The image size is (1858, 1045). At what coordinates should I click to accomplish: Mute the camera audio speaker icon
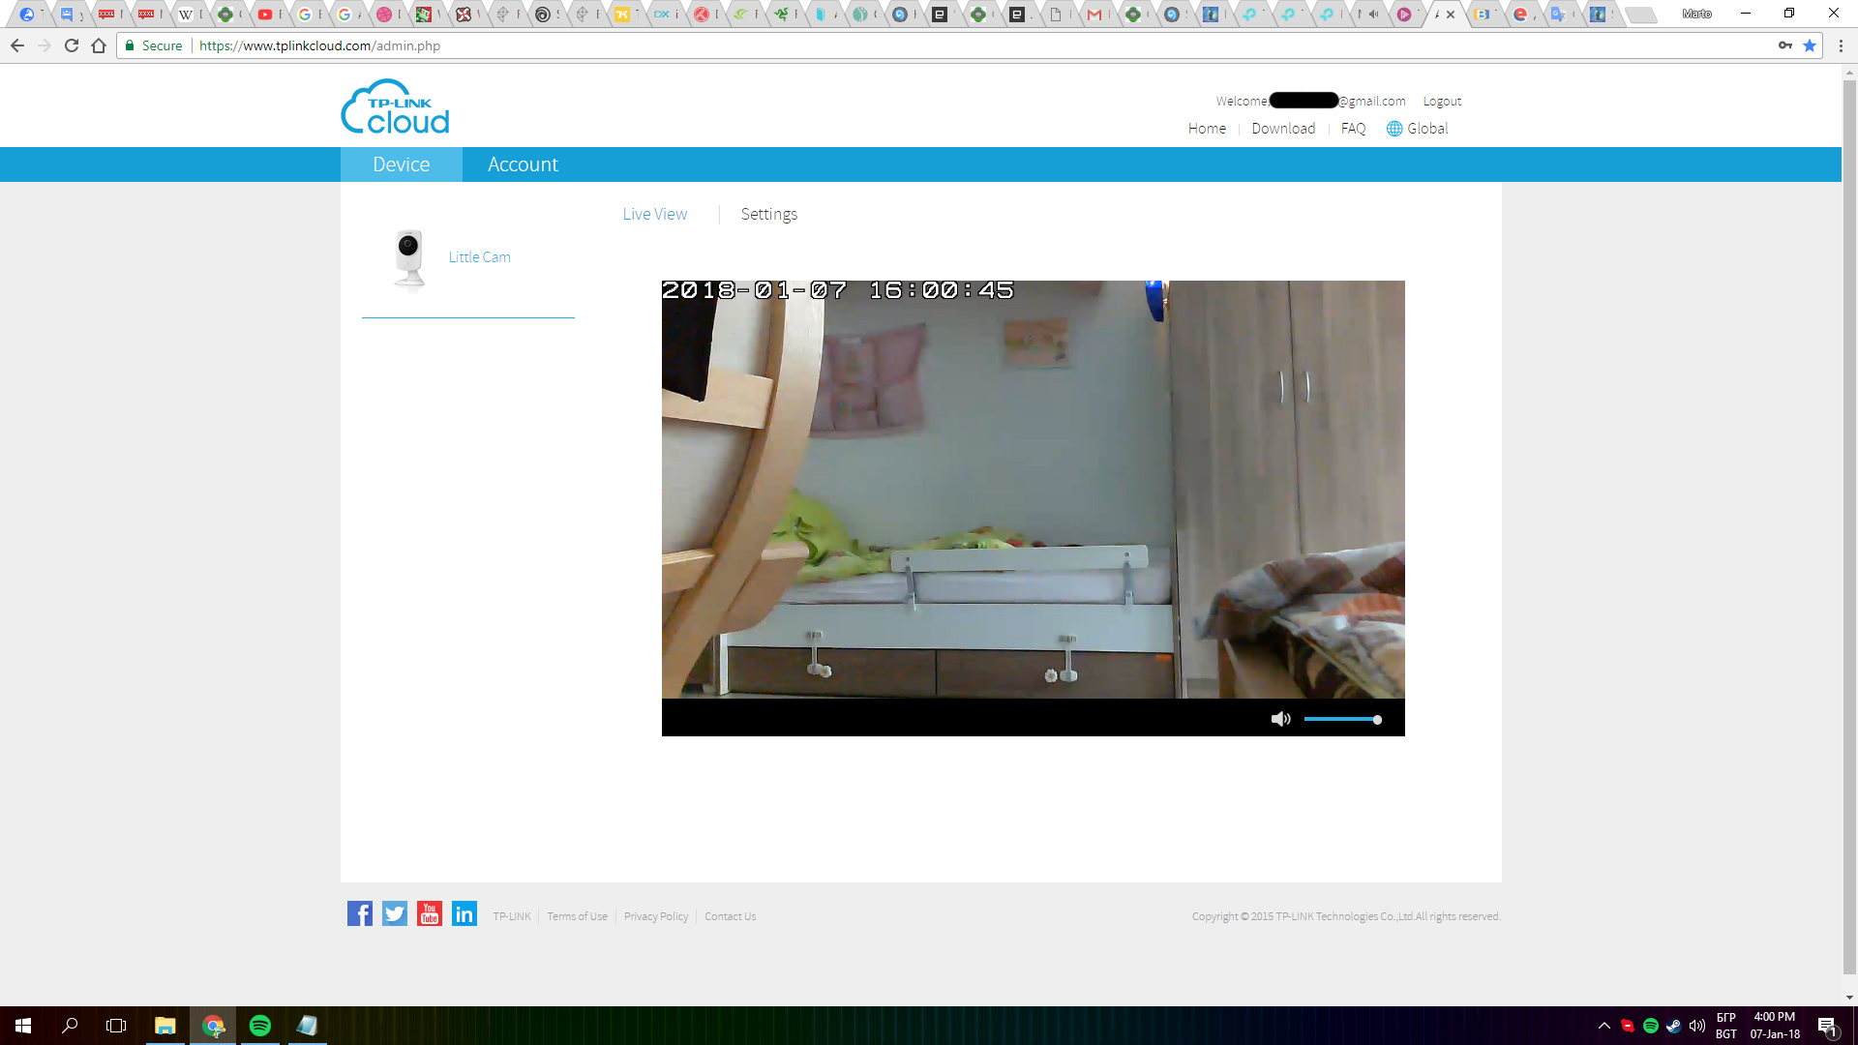[x=1280, y=719]
